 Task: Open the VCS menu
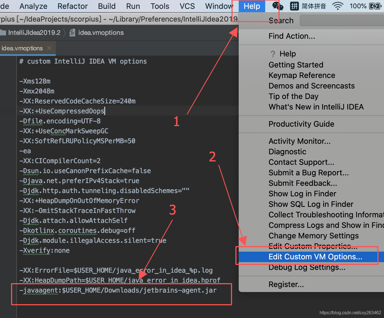(187, 6)
